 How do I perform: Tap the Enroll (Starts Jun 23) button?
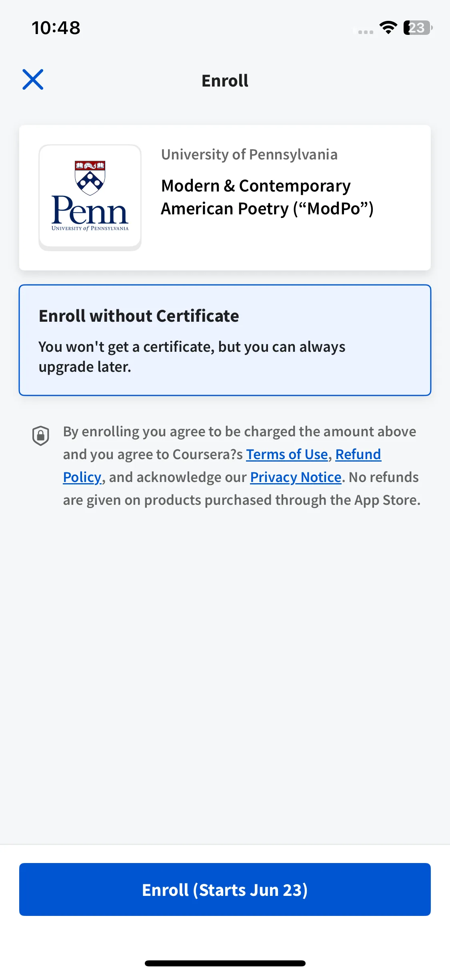pyautogui.click(x=225, y=889)
